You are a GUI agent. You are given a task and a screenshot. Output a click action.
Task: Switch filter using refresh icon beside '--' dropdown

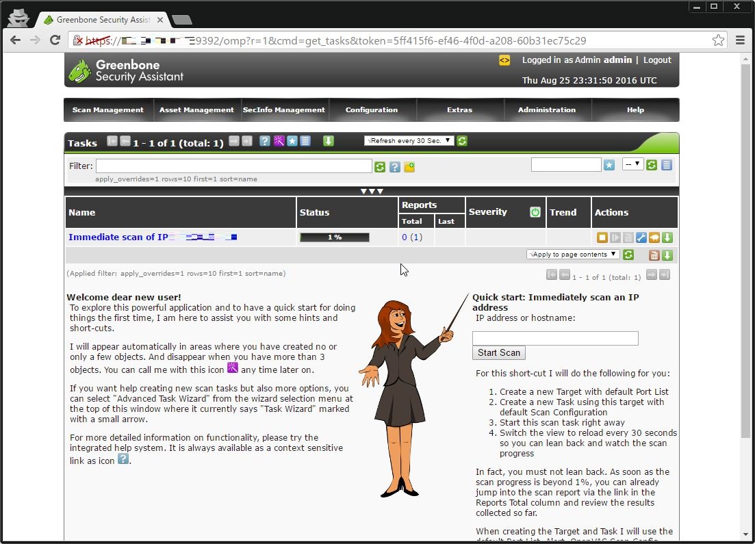[652, 165]
